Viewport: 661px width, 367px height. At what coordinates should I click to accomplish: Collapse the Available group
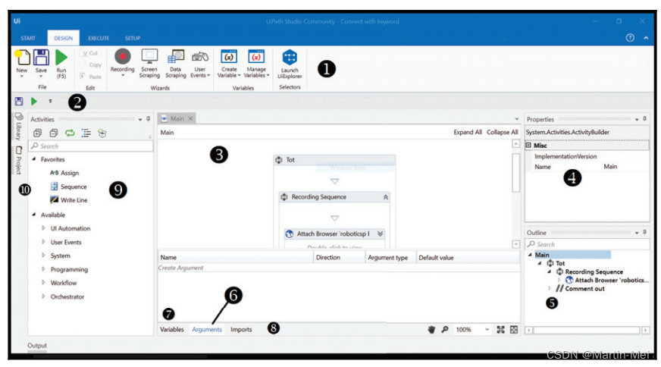pos(34,215)
